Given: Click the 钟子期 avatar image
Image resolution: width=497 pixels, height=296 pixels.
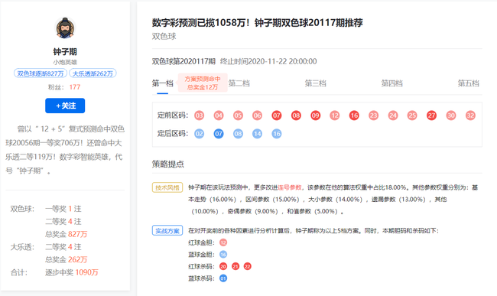Looking at the screenshot, I should (65, 28).
